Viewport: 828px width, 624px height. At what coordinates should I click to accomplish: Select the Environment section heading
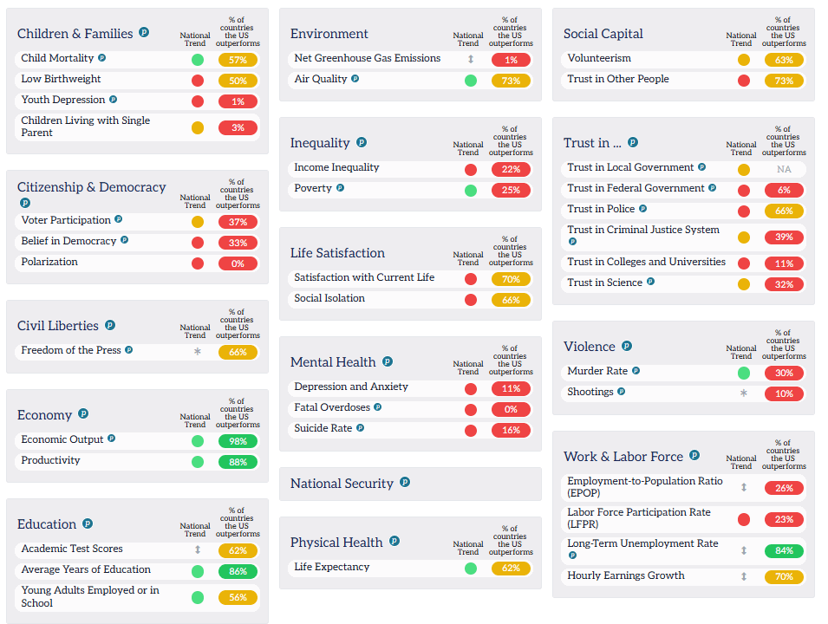pos(329,34)
